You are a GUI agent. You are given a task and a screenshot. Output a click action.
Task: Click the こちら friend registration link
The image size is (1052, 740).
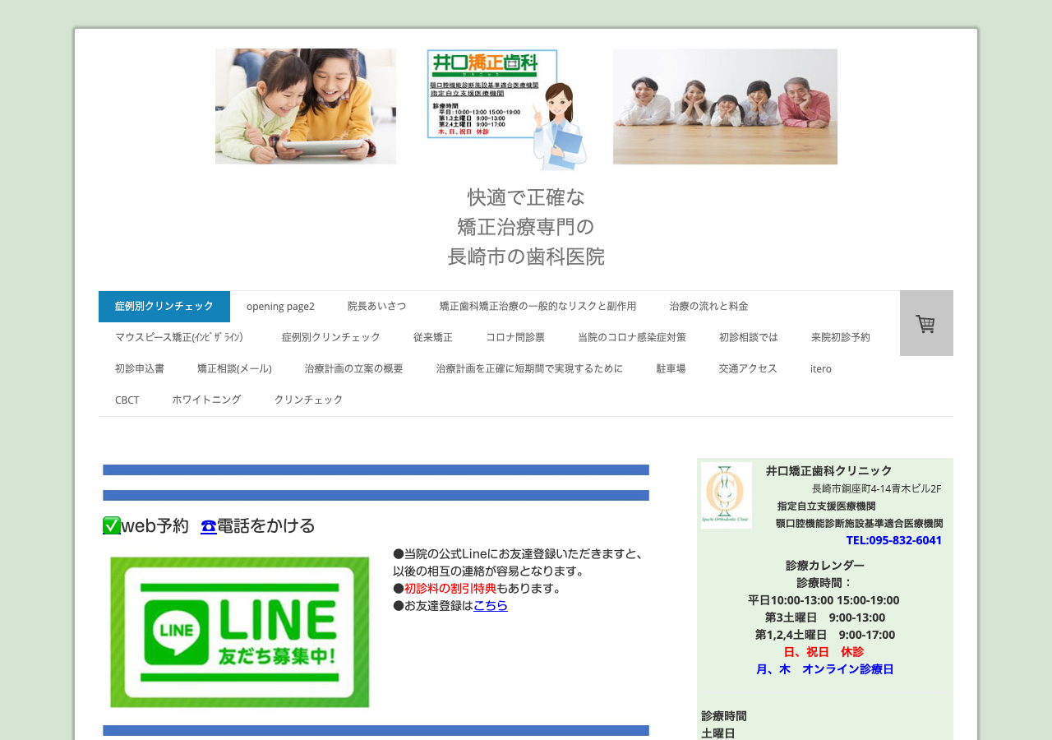tap(491, 605)
